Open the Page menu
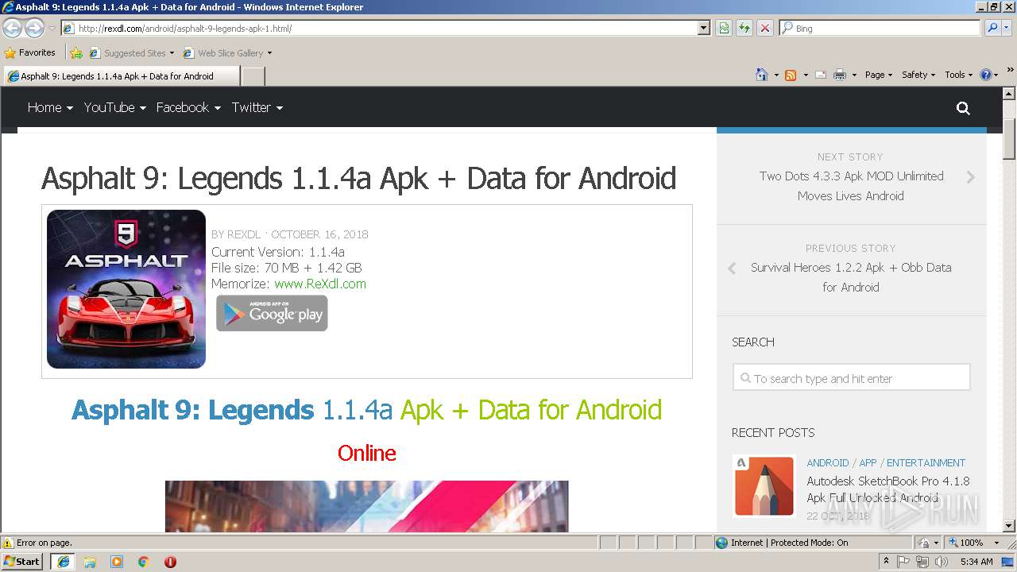Image resolution: width=1017 pixels, height=572 pixels. [879, 75]
